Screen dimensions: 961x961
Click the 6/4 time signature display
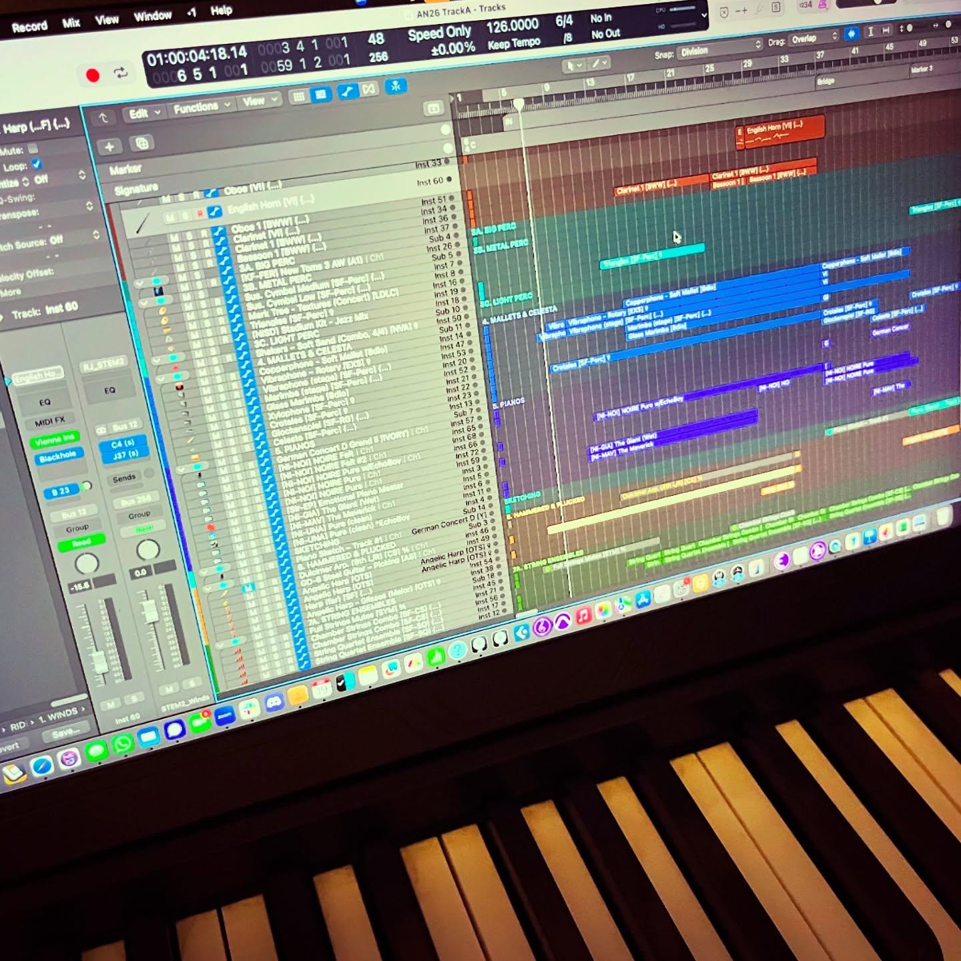pos(564,21)
